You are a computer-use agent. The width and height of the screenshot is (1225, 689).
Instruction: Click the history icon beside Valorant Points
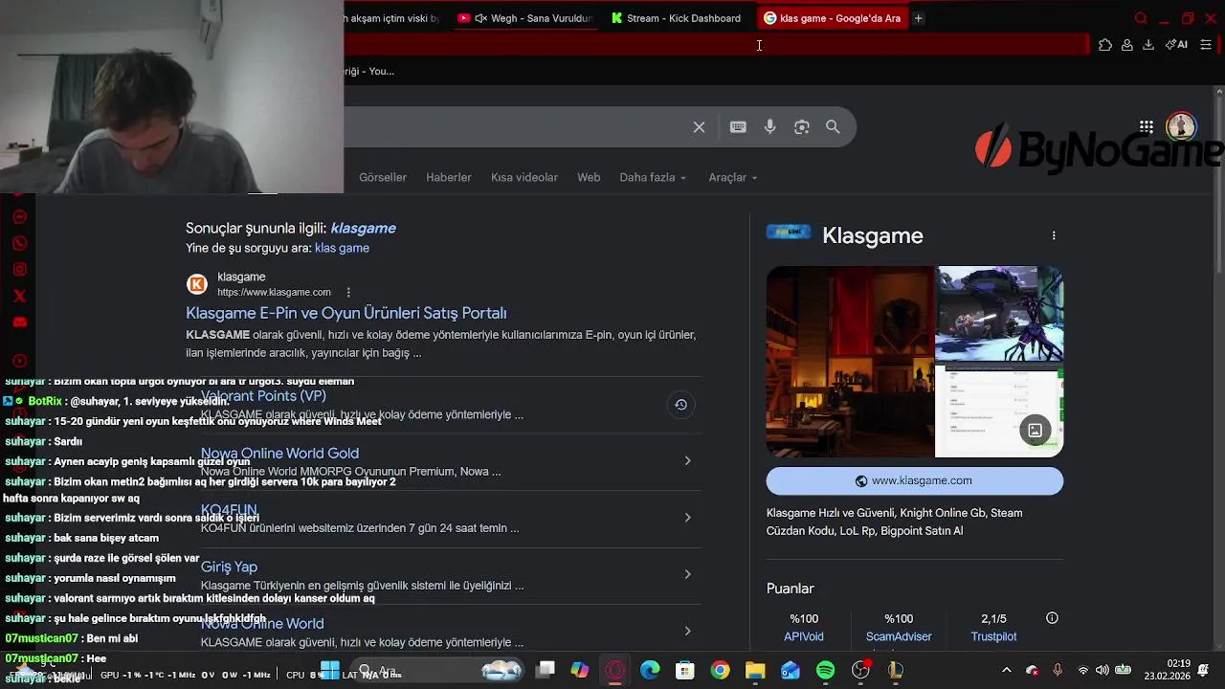[x=680, y=405]
